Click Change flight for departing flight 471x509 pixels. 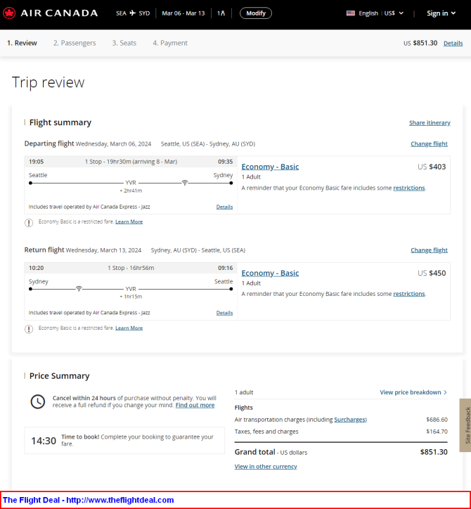coord(429,144)
